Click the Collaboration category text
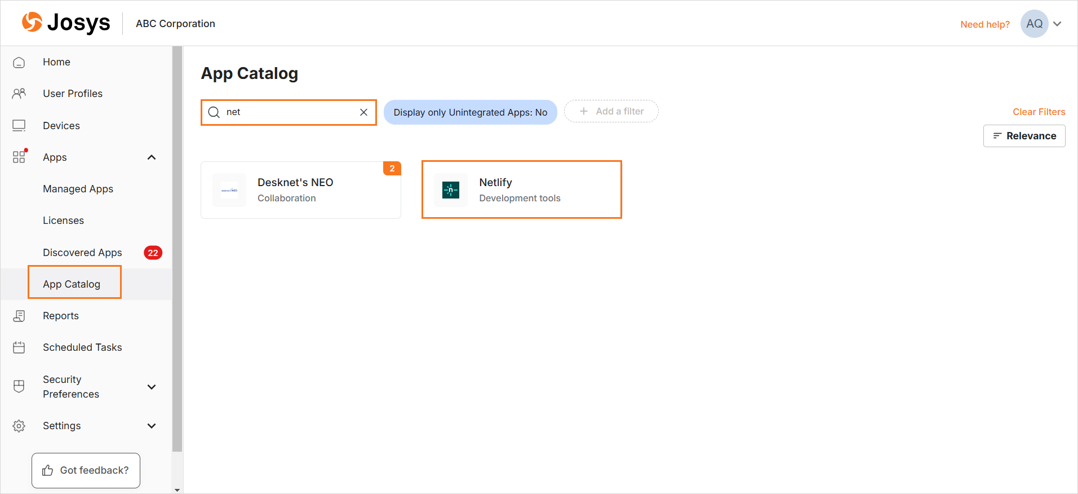This screenshot has height=494, width=1078. (x=287, y=198)
